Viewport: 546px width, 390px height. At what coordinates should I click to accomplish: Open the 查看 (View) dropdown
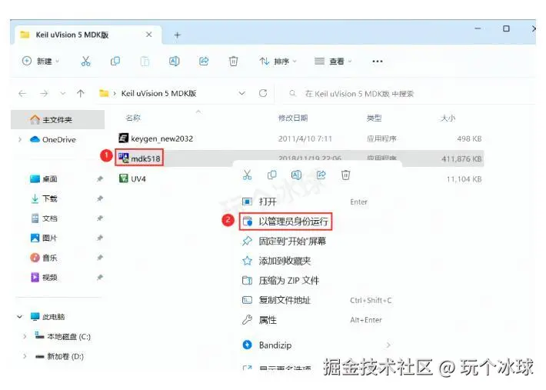(x=333, y=62)
